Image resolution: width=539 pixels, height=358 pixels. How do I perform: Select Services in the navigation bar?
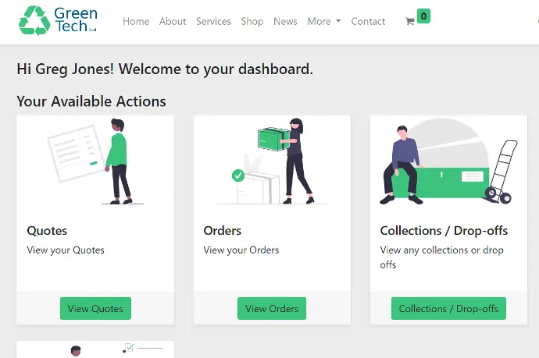point(213,22)
